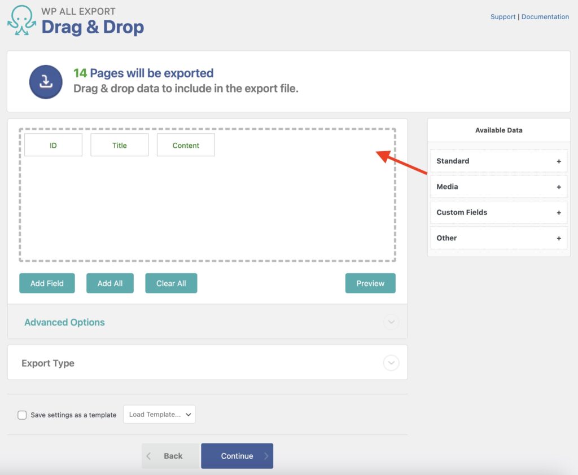Viewport: 578px width, 475px height.
Task: Clear all selected export fields
Action: tap(171, 283)
